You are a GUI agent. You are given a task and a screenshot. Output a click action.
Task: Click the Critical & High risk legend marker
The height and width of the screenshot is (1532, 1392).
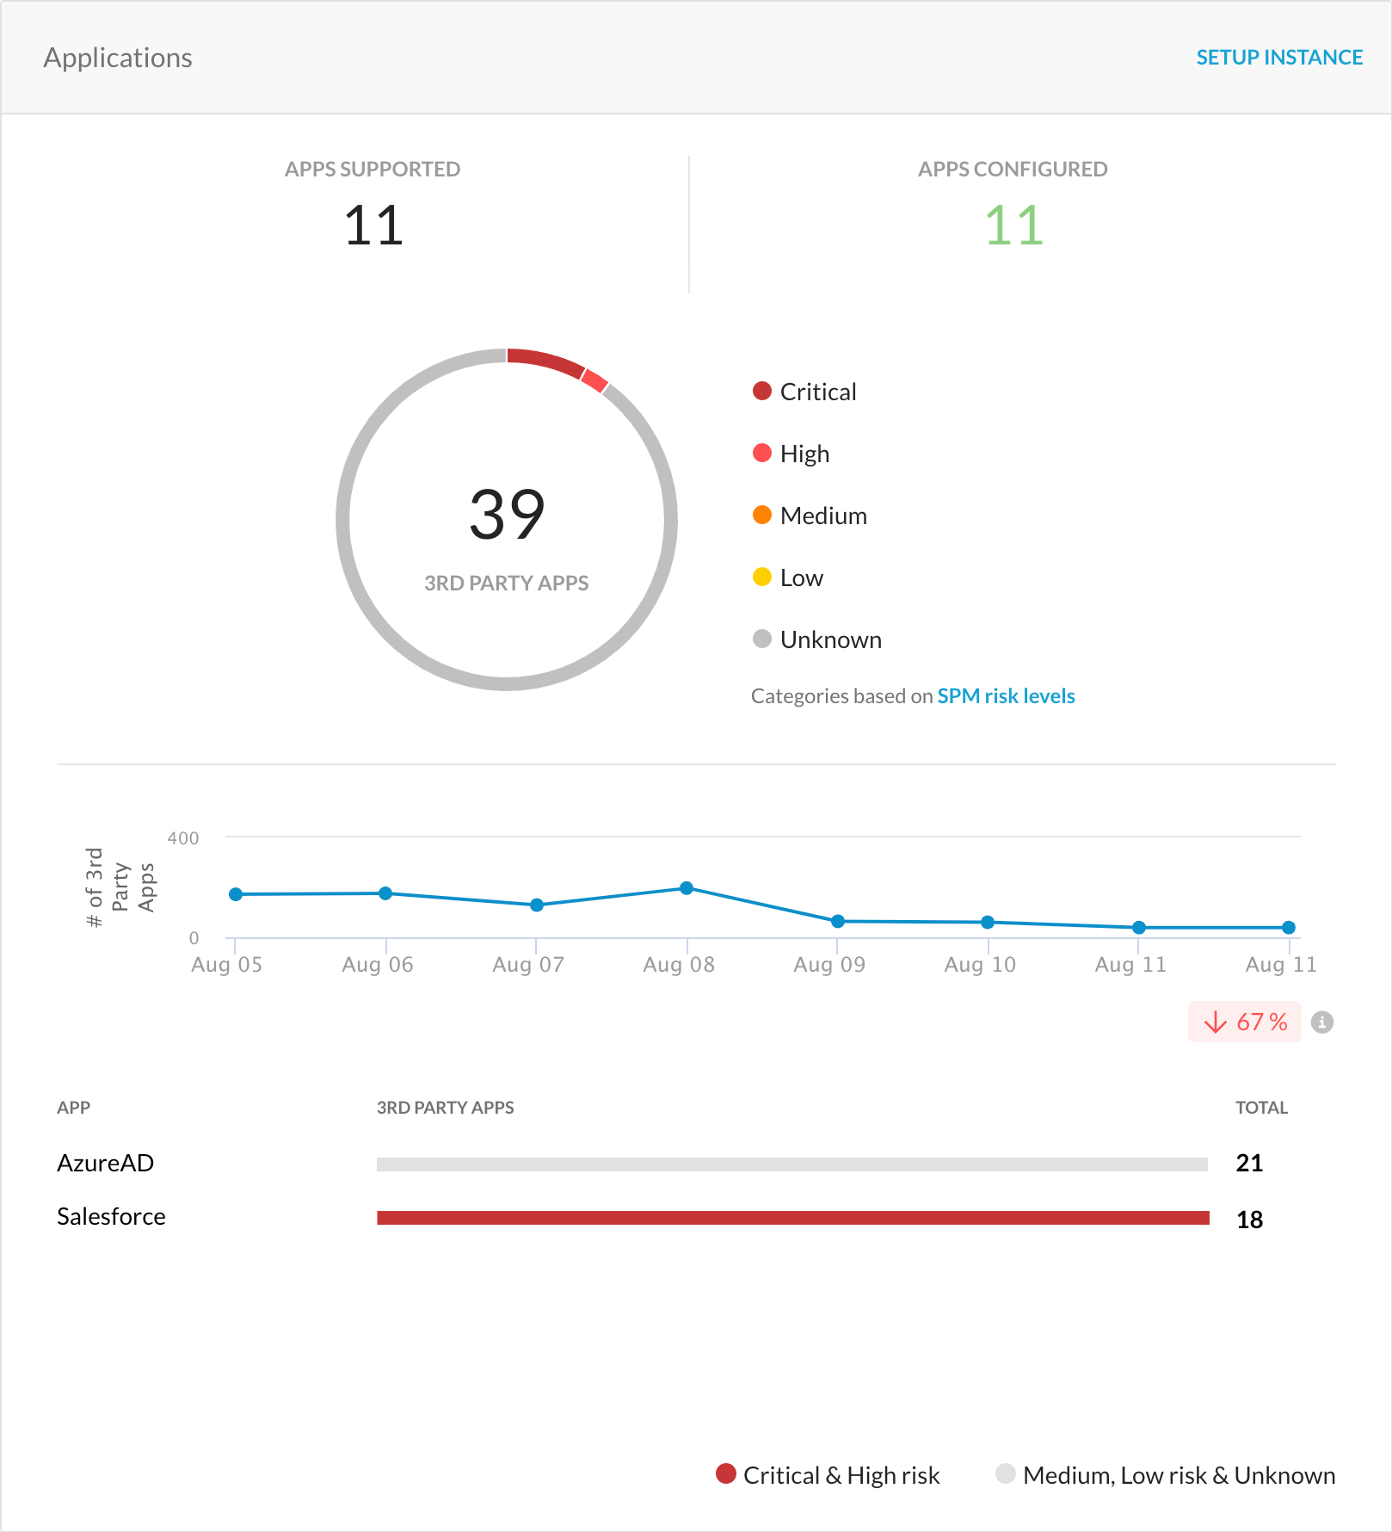coord(725,1474)
